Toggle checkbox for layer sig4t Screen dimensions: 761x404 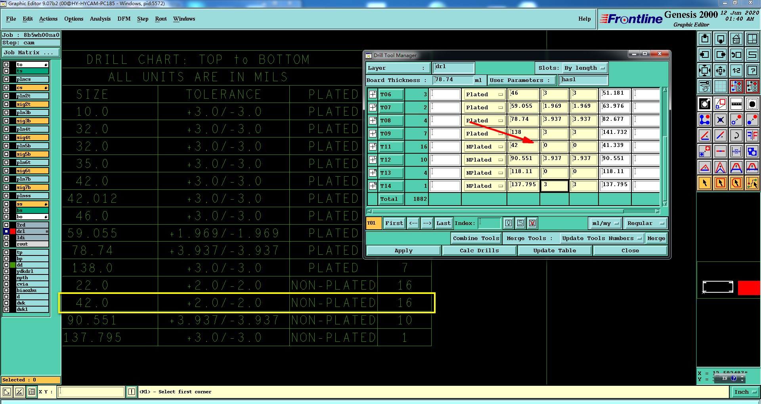[6, 137]
